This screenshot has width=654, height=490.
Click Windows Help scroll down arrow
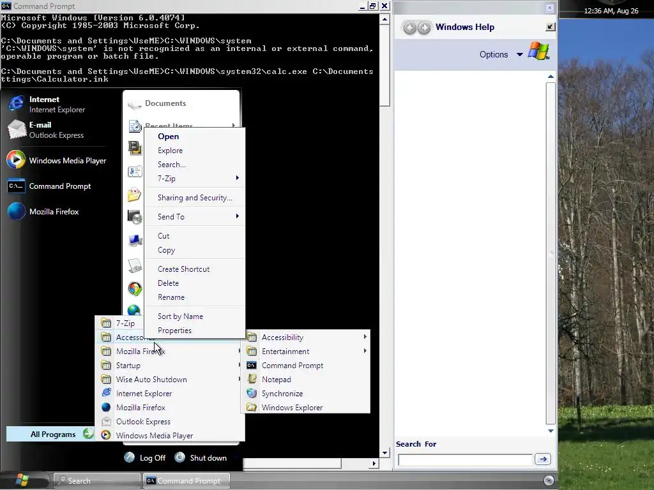click(551, 431)
